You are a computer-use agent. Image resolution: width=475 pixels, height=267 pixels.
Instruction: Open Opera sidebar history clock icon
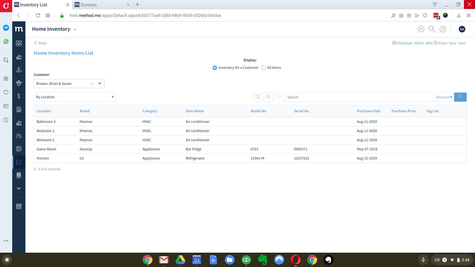(6, 120)
